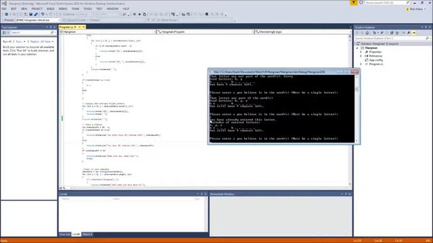Open the Main(string[] args) member dropdown
433x243 pixels.
(302, 32)
